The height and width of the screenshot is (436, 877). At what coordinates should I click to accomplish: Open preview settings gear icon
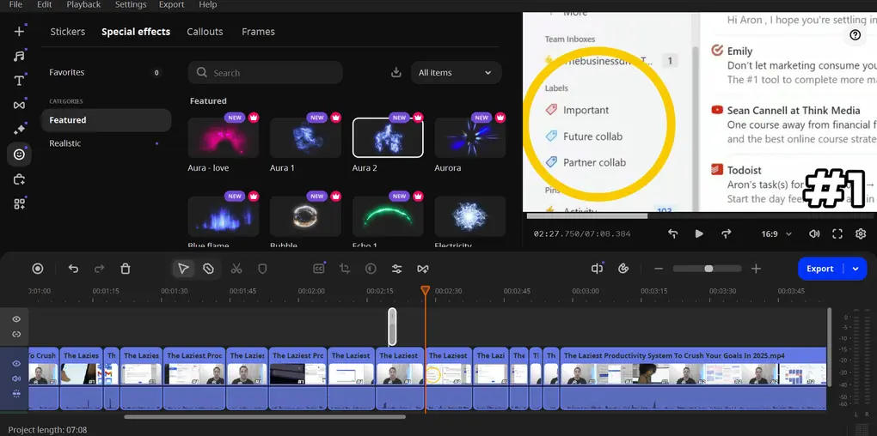tap(861, 233)
